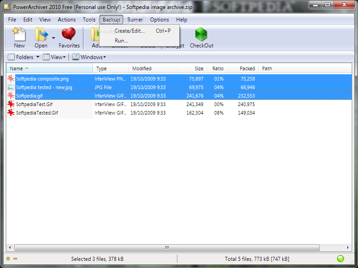Click the Selected 3 files, 378 kB status
The width and height of the screenshot is (358, 268).
(97, 259)
